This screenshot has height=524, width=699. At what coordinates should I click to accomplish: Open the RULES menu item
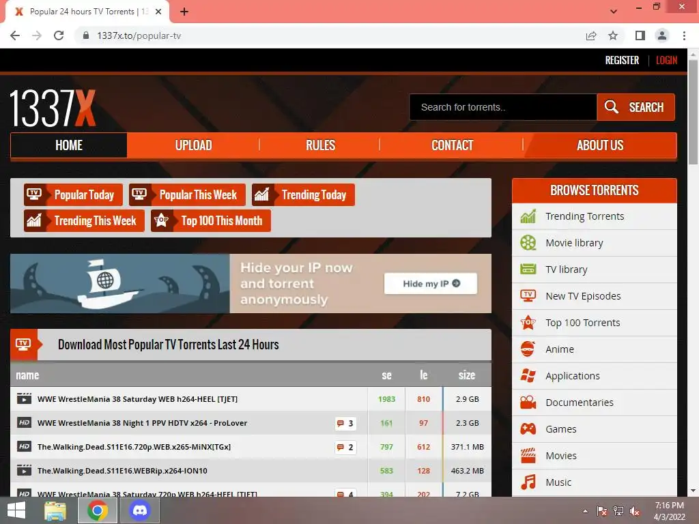(x=320, y=145)
